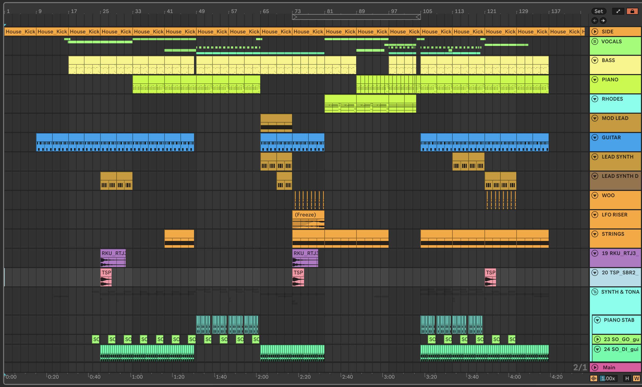The image size is (642, 387).
Task: Toggle the waveform zoom button
Action: click(594, 378)
